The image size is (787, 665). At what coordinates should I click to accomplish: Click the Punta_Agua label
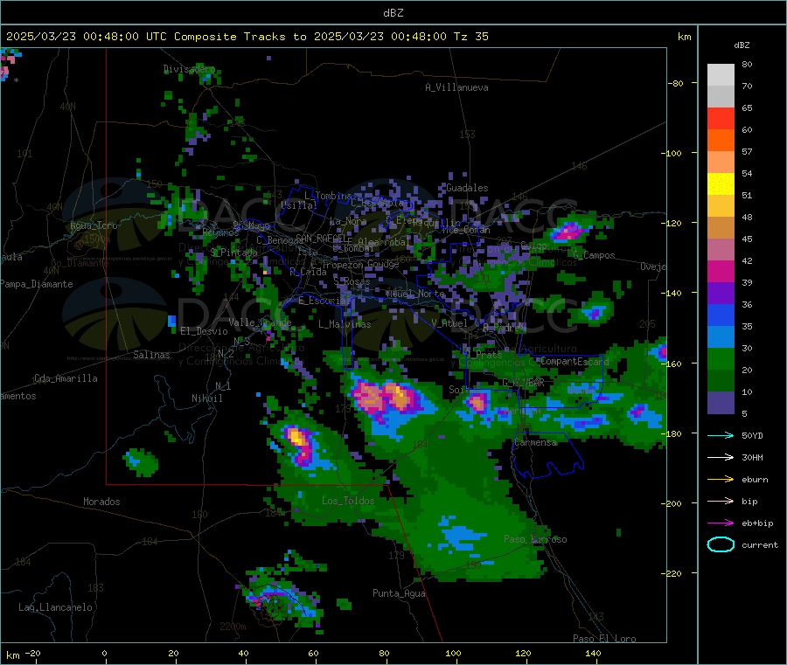pos(399,593)
